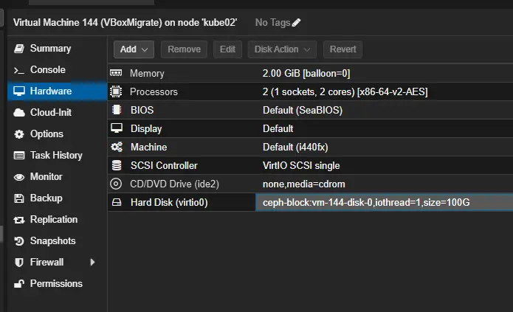The width and height of the screenshot is (513, 312).
Task: Select the Memory hardware row
Action: coord(147,74)
